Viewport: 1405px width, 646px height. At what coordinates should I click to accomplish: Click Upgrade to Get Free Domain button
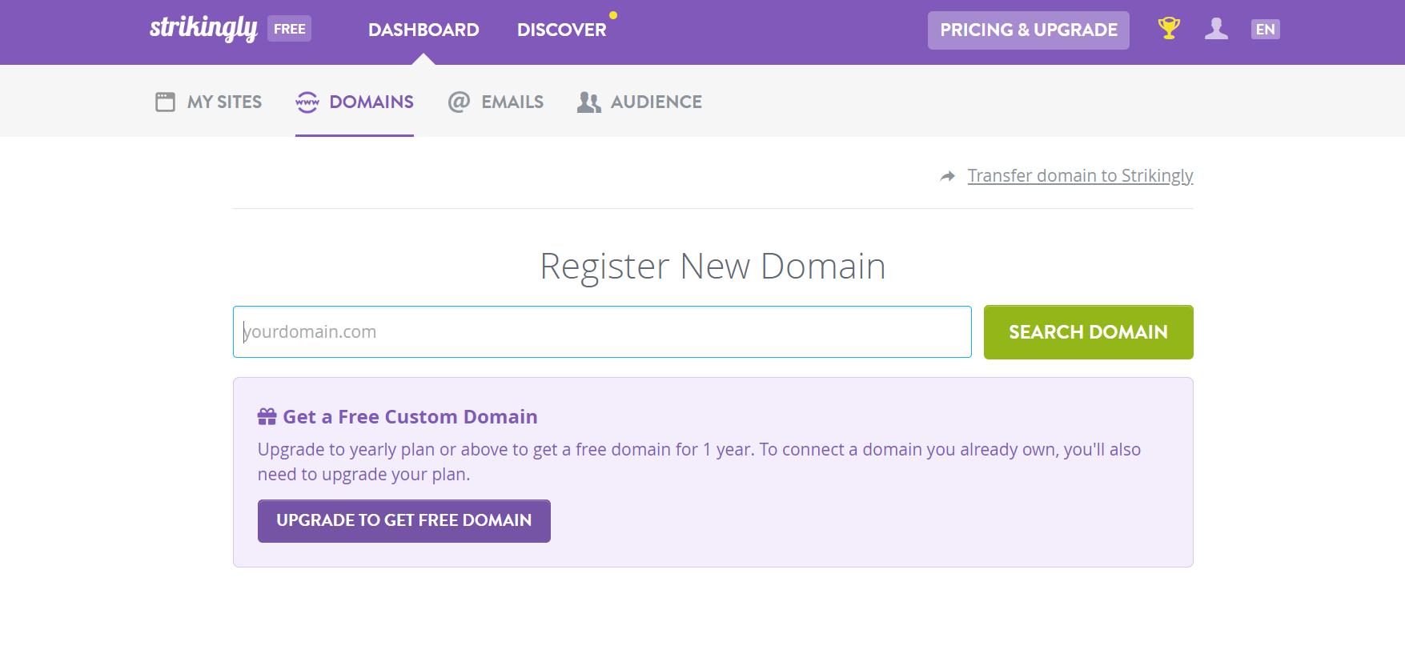tap(404, 521)
